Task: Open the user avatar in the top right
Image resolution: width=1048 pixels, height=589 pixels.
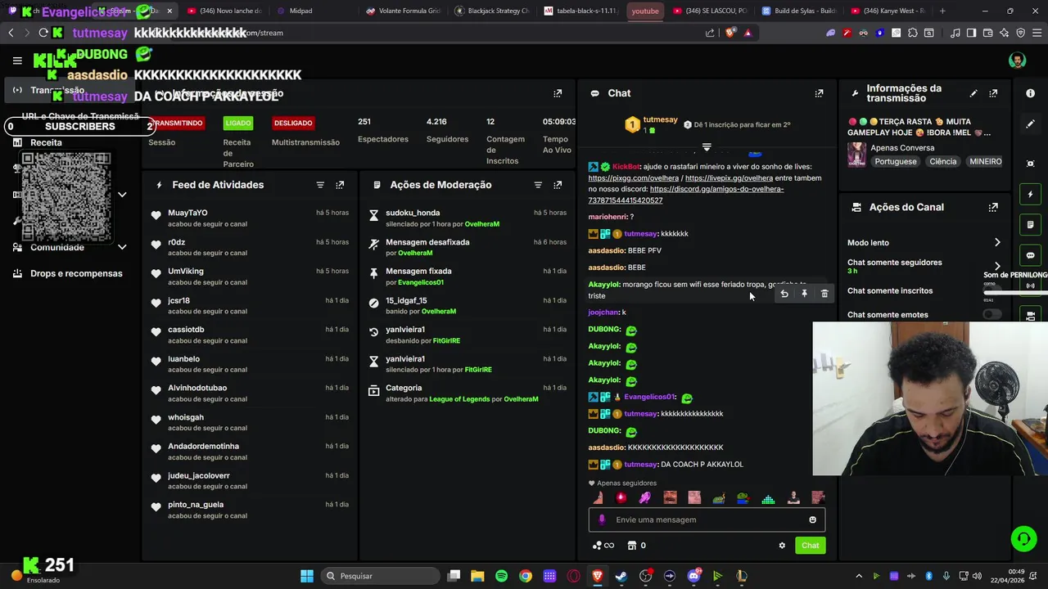Action: pyautogui.click(x=1017, y=61)
